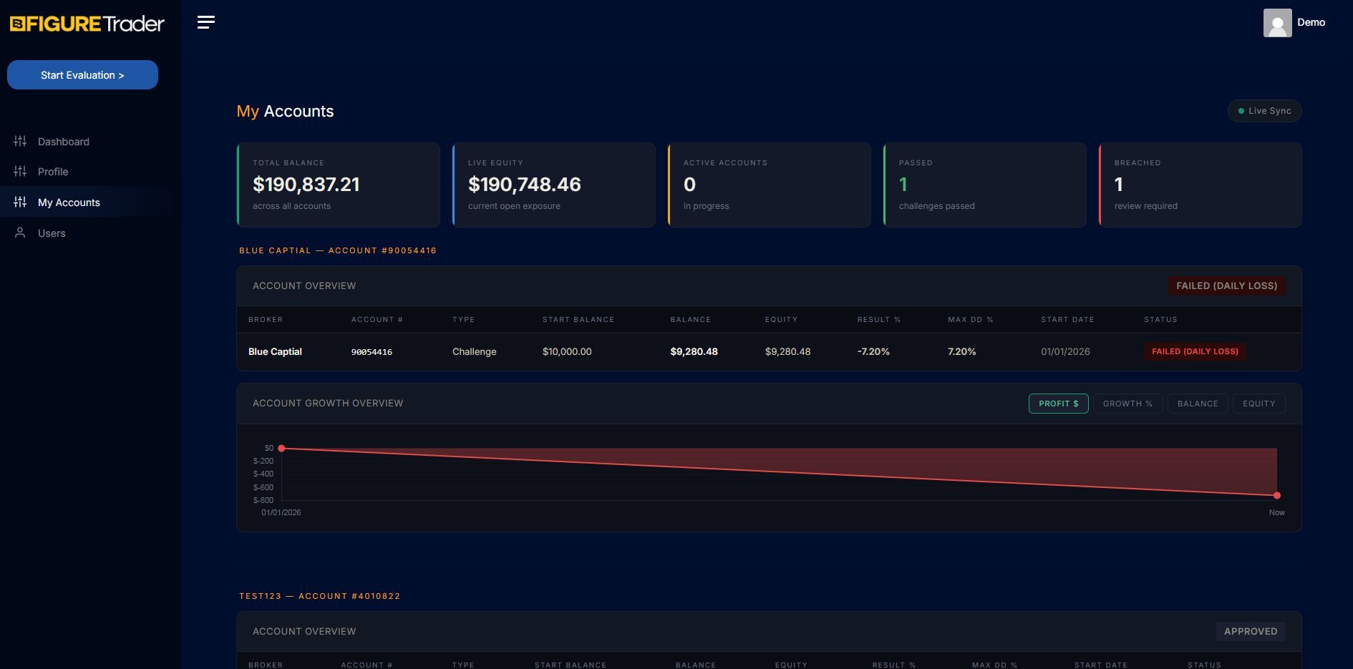Viewport: 1353px width, 669px height.
Task: Click the Live Sync status indicator
Action: (1264, 111)
